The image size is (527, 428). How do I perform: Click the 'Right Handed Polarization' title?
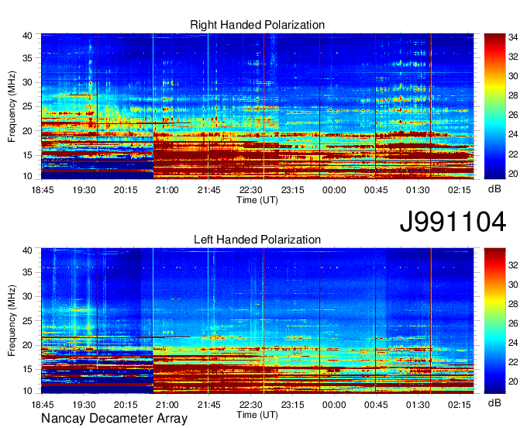point(257,25)
